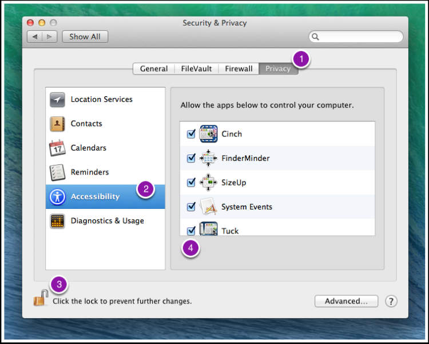Select the Privacy tab
This screenshot has width=429, height=344.
click(x=278, y=69)
